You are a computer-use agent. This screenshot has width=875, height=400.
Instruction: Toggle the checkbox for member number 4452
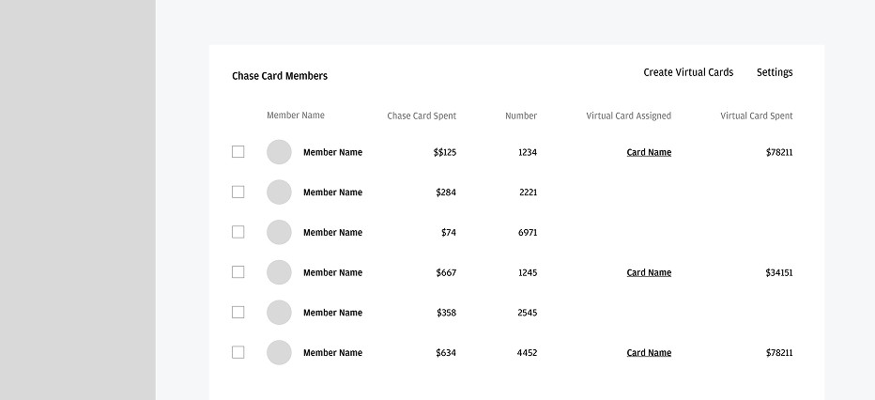(238, 353)
